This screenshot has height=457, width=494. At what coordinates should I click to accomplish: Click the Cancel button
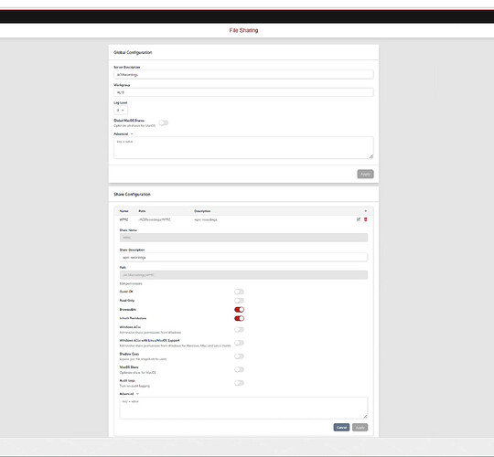point(341,428)
